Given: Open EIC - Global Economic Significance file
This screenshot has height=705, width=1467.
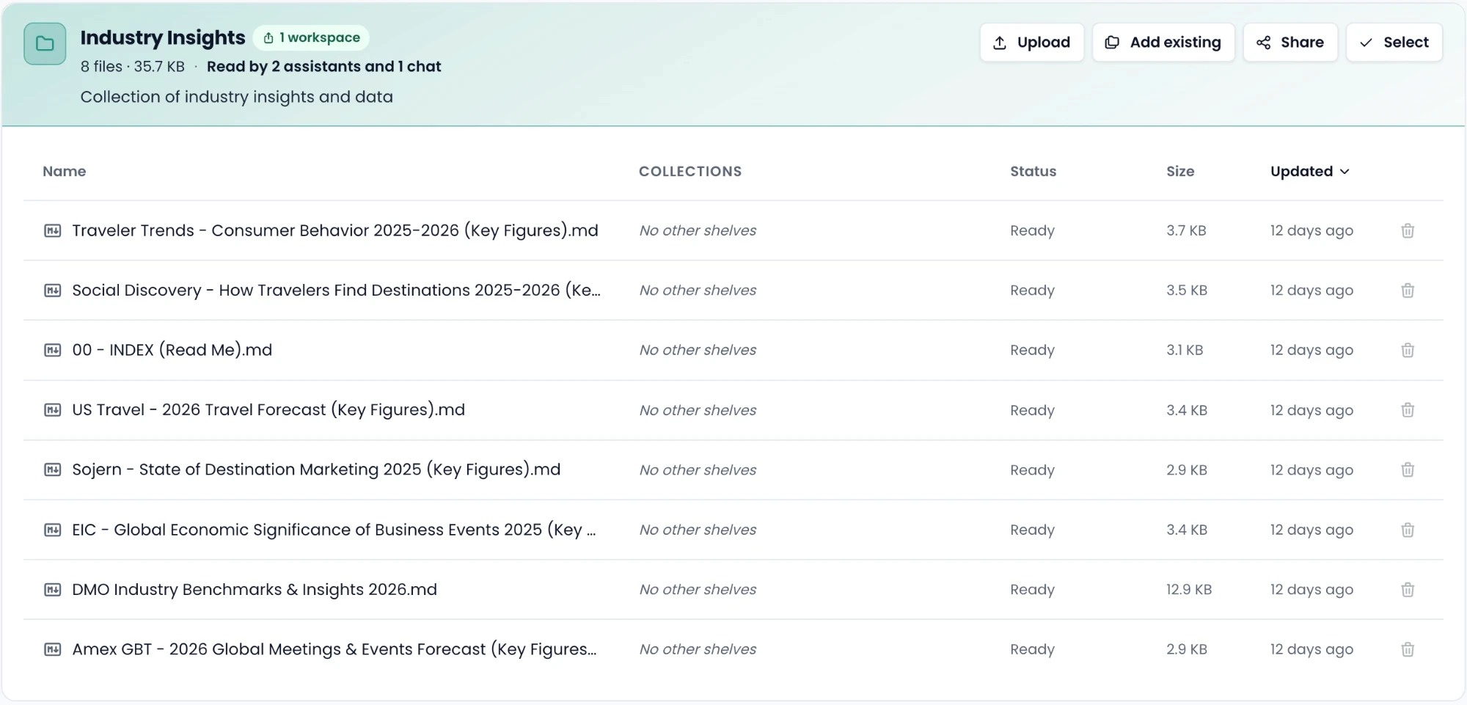Looking at the screenshot, I should [334, 530].
